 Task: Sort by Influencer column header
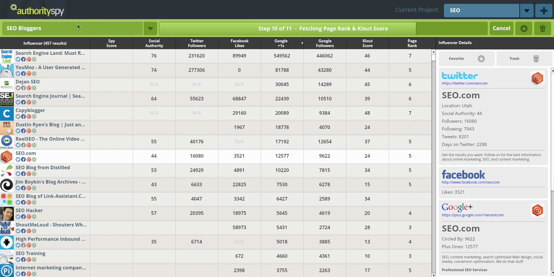pyautogui.click(x=45, y=43)
